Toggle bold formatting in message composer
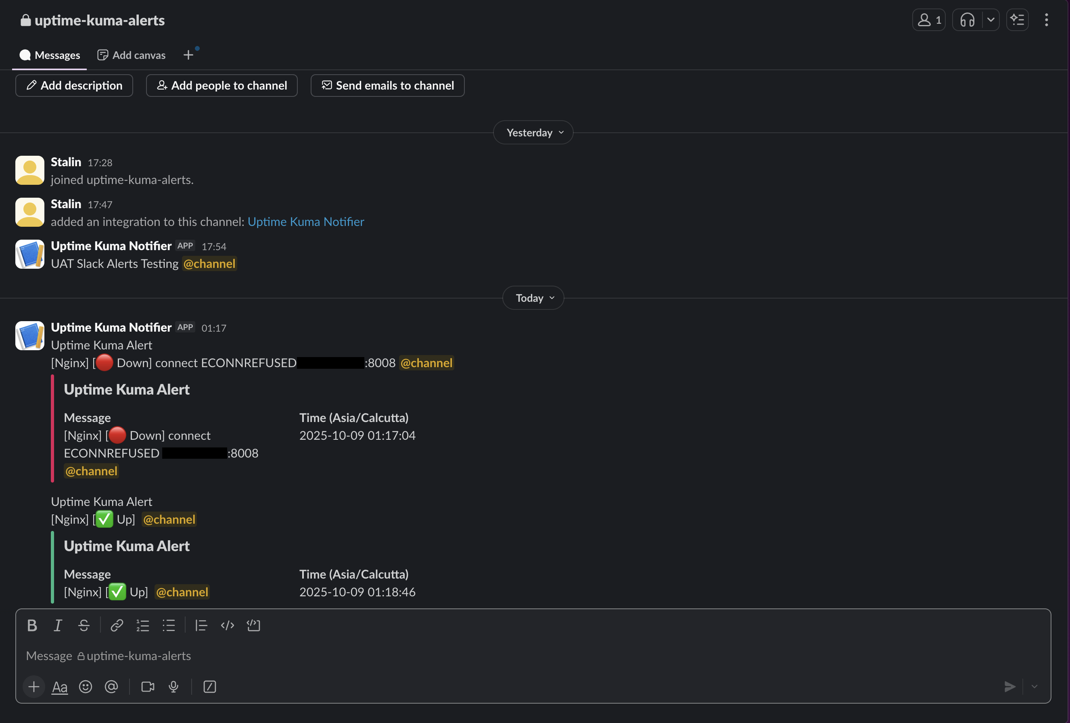The height and width of the screenshot is (723, 1070). pyautogui.click(x=32, y=625)
